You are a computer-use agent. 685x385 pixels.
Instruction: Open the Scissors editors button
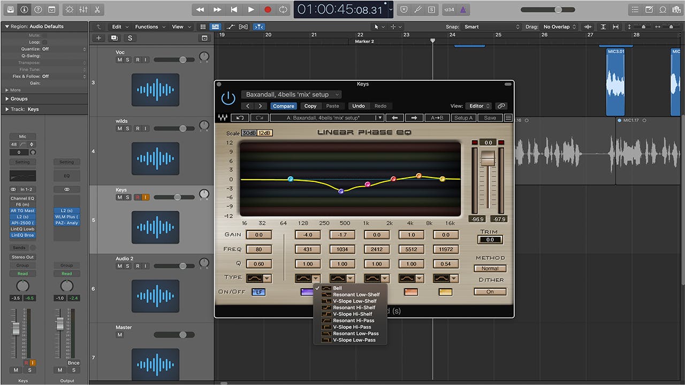click(97, 10)
